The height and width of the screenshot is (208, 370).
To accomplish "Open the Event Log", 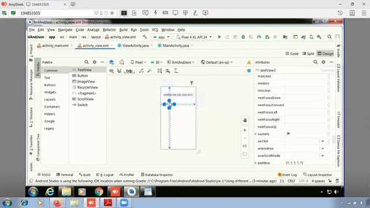I will [x=287, y=174].
